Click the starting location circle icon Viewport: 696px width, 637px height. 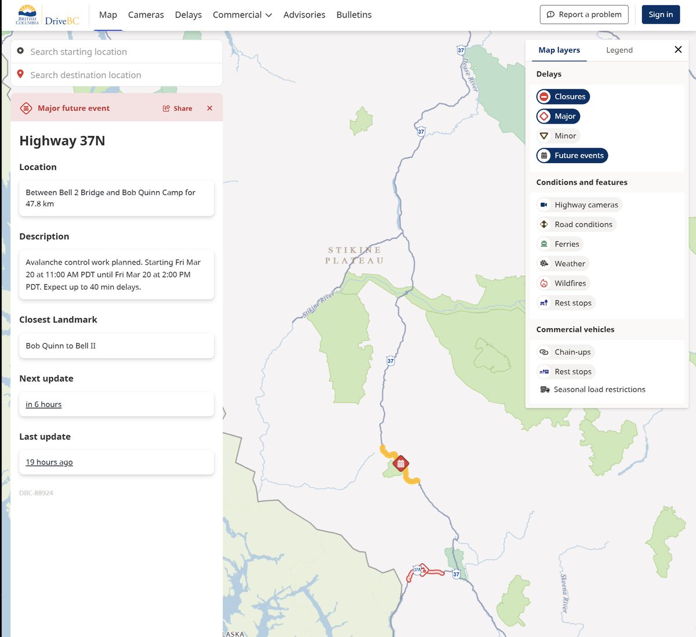pyautogui.click(x=20, y=51)
